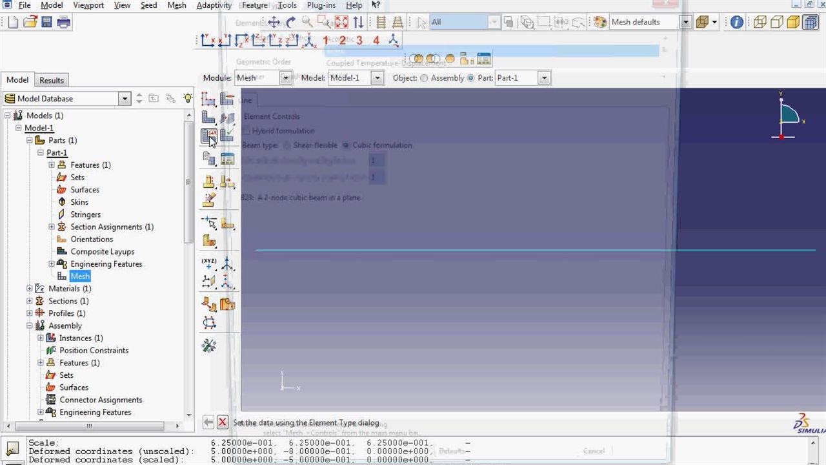Expand the Materials (1) tree node
Image resolution: width=826 pixels, height=465 pixels.
tap(30, 289)
